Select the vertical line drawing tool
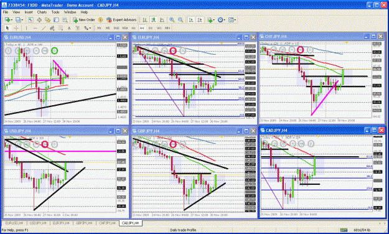 tap(26, 28)
